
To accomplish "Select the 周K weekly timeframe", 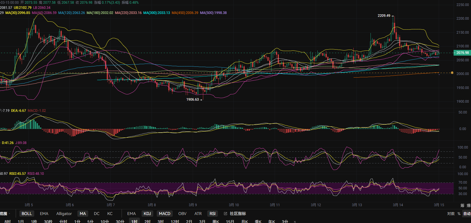I will click(x=216, y=221).
